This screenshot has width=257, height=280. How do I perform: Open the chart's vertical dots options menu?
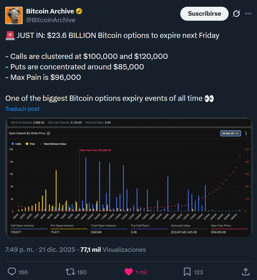pos(246,133)
